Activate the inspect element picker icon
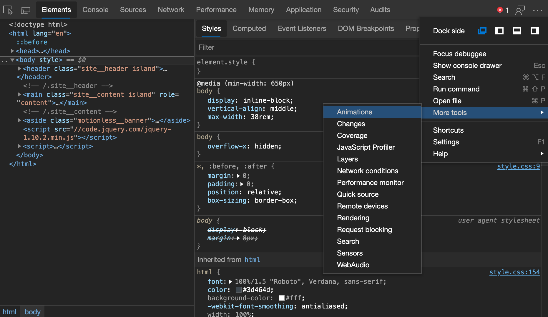Screen dimensions: 548x317 [x=8, y=10]
